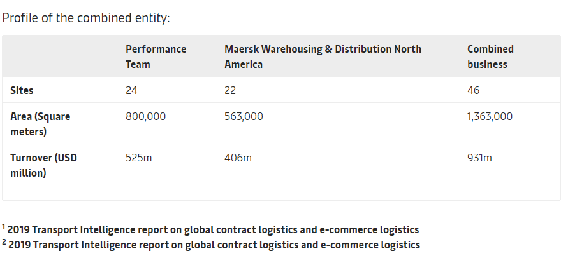Select Performance Team sites value 24
The width and height of the screenshot is (561, 265).
pos(131,90)
